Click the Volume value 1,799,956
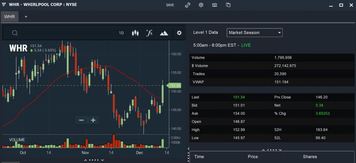The height and width of the screenshot is (163, 356). coord(283,58)
